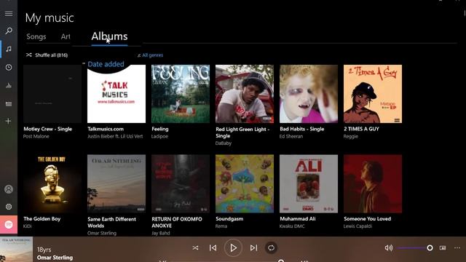The width and height of the screenshot is (466, 262).
Task: Click the 'Soundgasm' album title
Action: click(x=229, y=218)
